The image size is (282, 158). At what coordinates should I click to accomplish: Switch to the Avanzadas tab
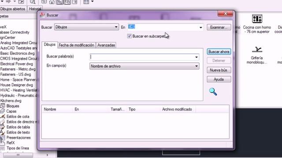(106, 45)
